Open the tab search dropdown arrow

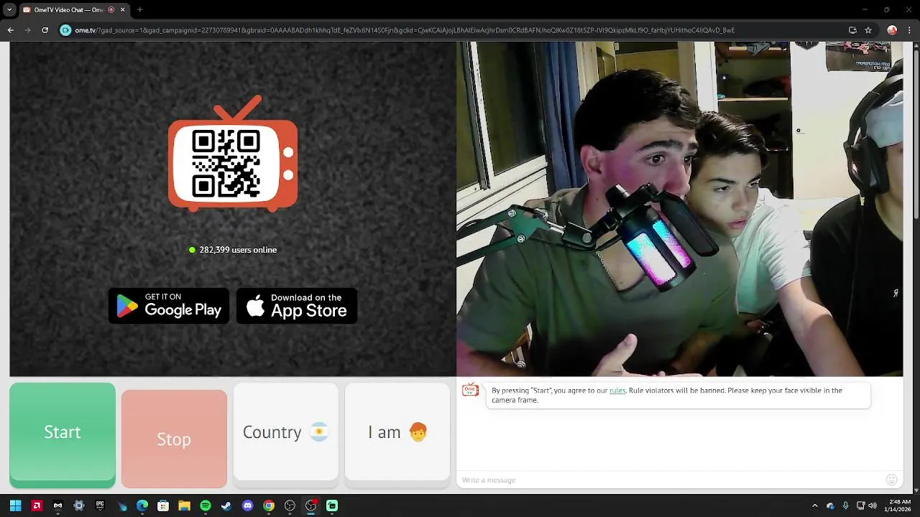pyautogui.click(x=9, y=10)
